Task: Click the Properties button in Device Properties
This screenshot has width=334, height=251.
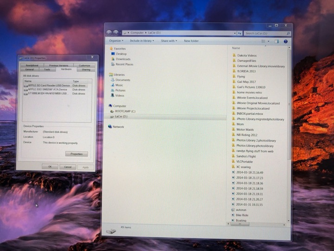Action: 77,154
